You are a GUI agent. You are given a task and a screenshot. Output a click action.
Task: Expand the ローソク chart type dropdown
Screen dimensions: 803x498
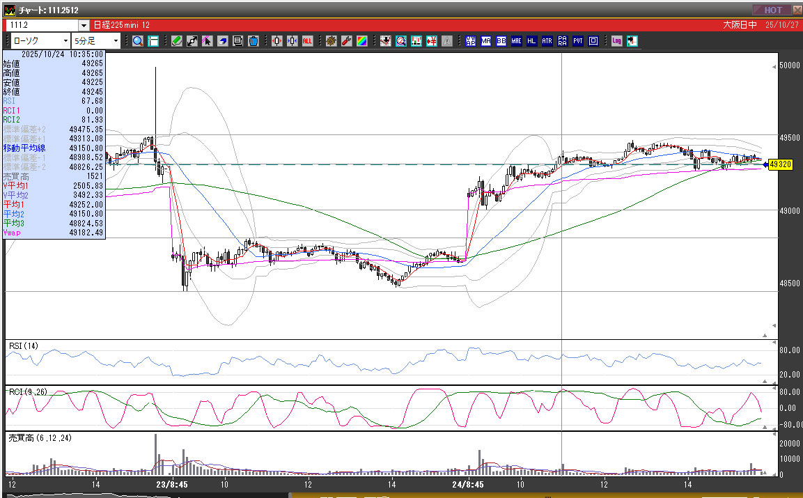tap(67, 41)
